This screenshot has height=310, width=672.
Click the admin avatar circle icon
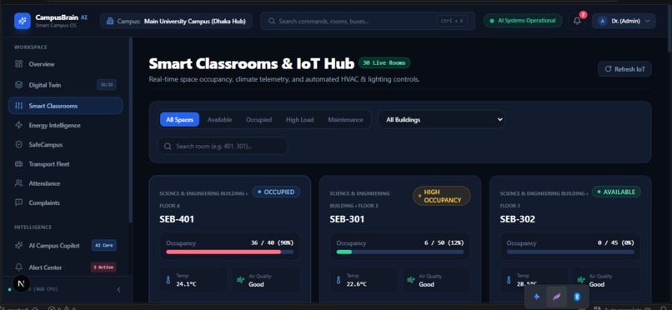[603, 21]
